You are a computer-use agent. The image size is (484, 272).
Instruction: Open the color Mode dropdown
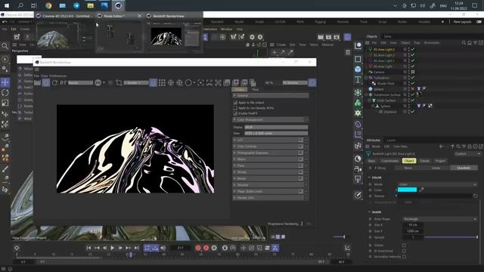pyautogui.click(x=437, y=184)
